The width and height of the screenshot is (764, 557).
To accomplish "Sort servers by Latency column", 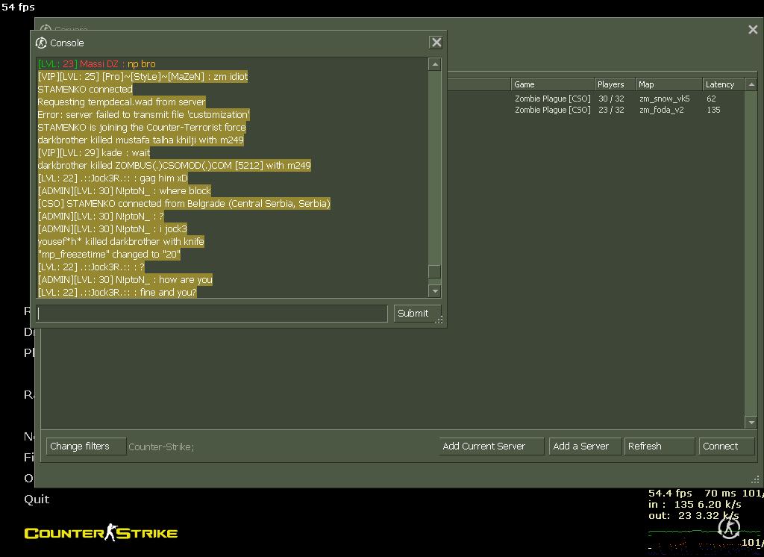I will coord(722,84).
